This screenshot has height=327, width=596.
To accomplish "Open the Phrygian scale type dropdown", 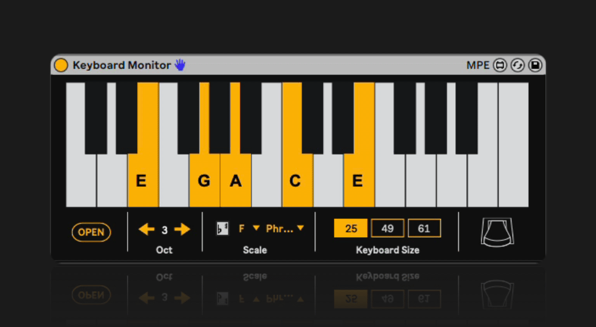I will point(285,228).
